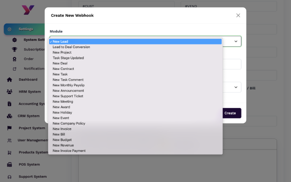
Task: Click the Products System cart icon
Action: coord(9,152)
